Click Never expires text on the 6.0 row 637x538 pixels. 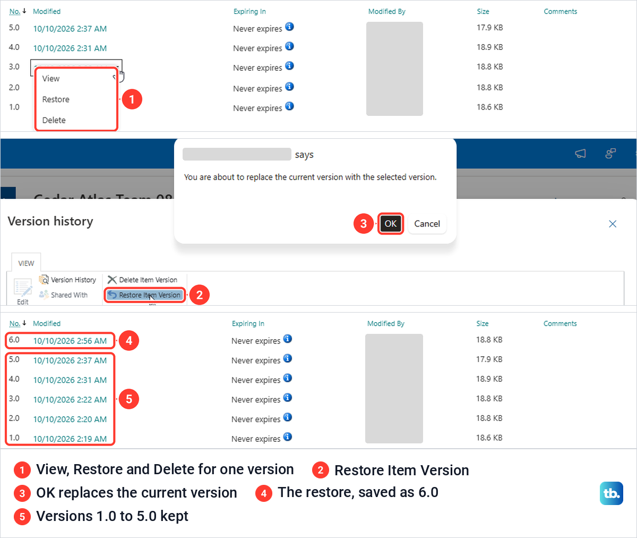click(256, 341)
